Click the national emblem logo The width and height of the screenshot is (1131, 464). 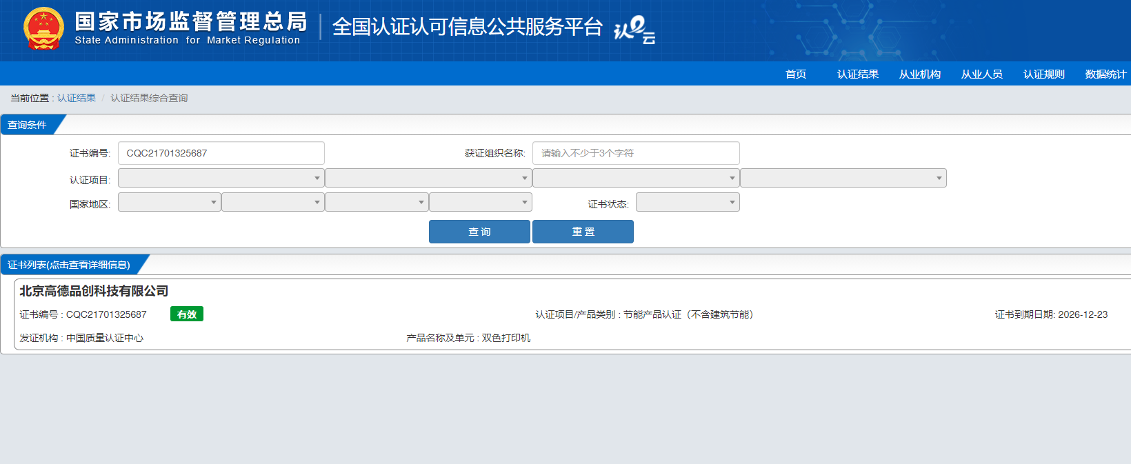(43, 29)
